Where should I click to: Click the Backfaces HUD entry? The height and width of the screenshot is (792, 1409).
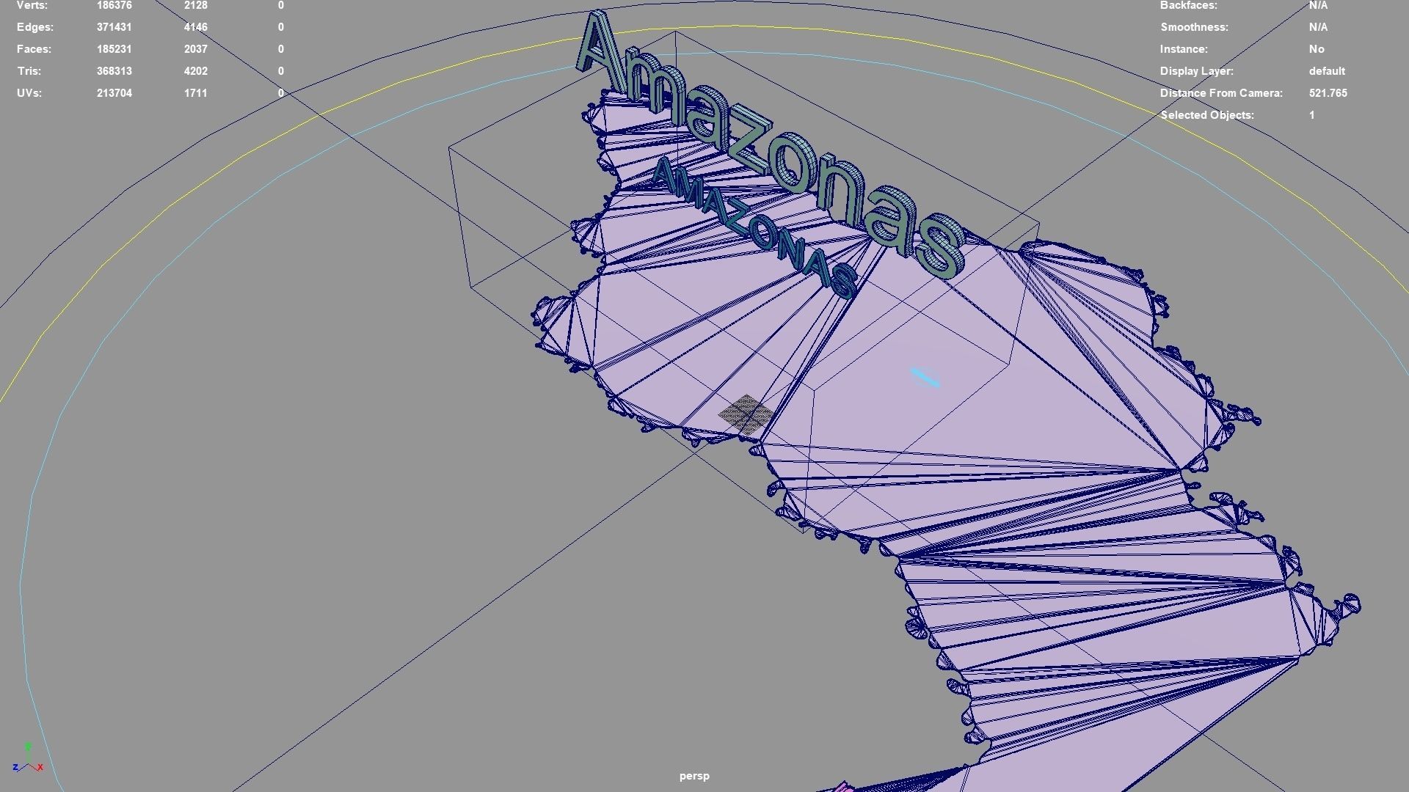(1188, 6)
